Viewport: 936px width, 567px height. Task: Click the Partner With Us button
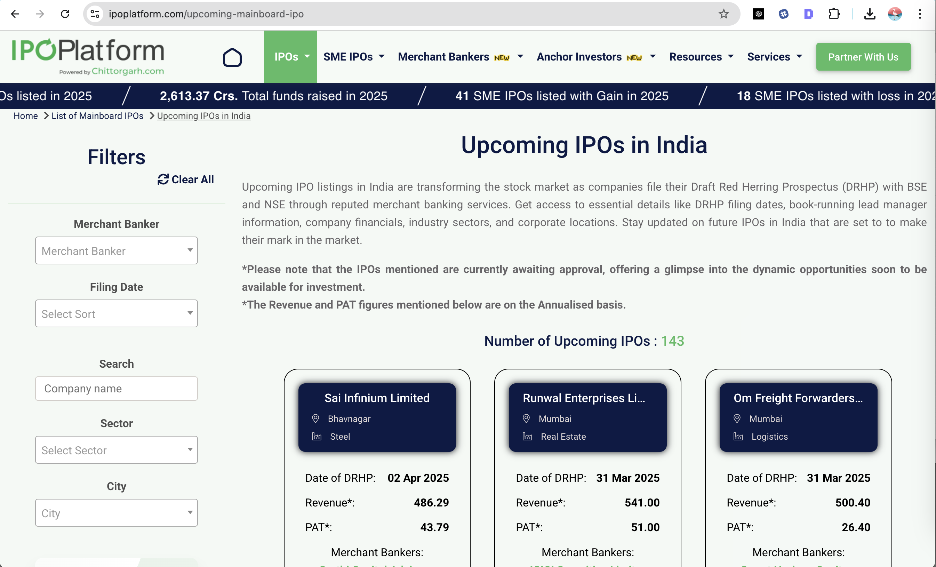tap(863, 57)
